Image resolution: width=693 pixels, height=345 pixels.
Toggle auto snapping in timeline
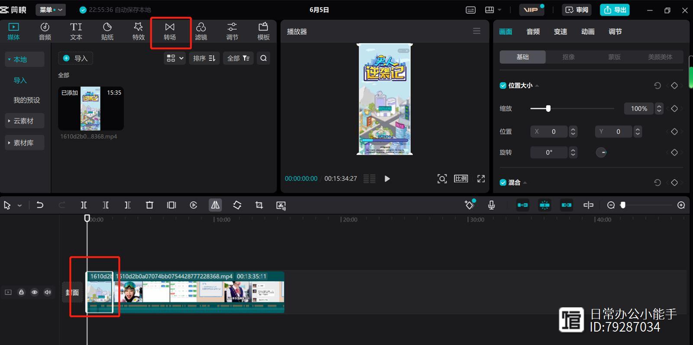pyautogui.click(x=544, y=205)
